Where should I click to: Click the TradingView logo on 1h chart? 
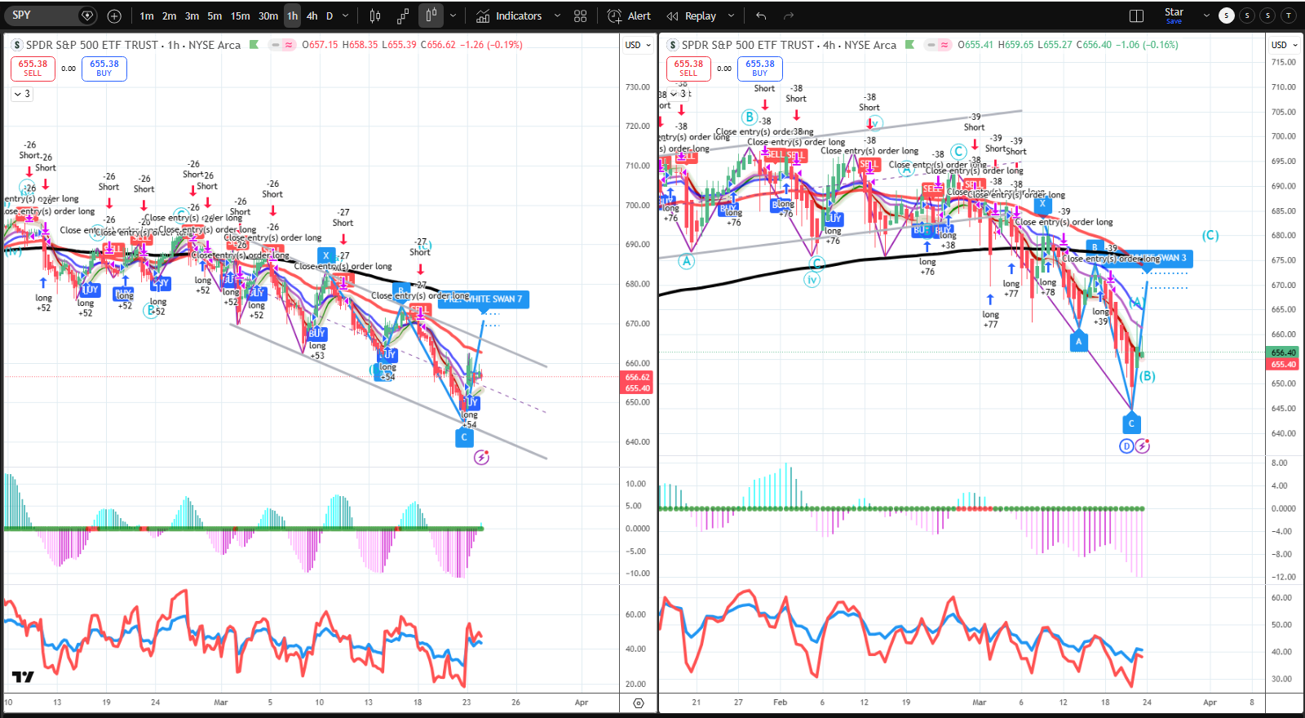23,676
